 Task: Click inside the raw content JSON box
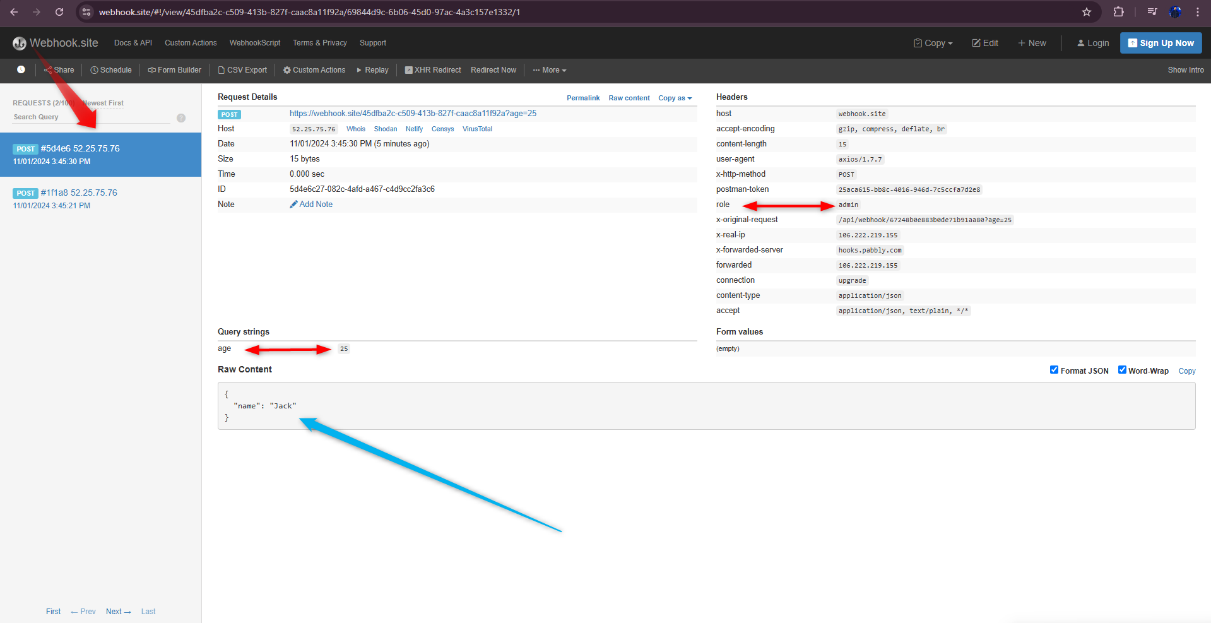pos(706,406)
